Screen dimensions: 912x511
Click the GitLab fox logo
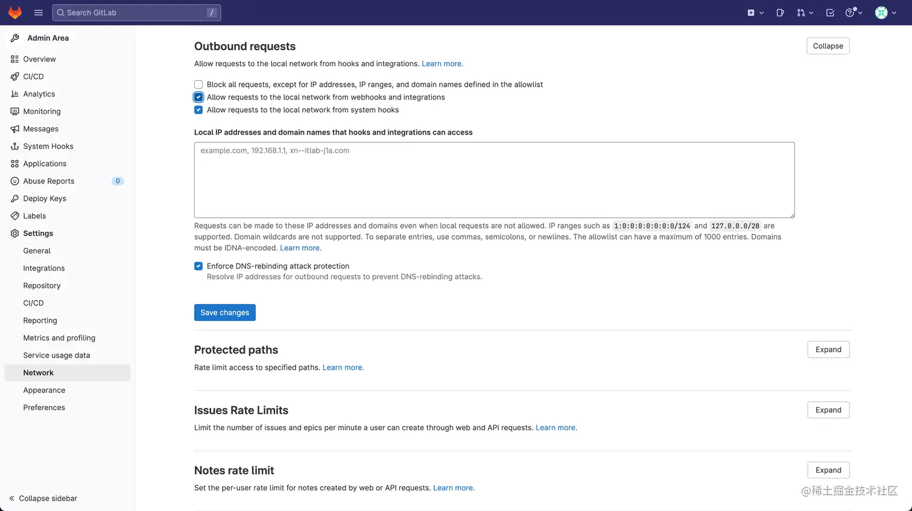coord(15,13)
